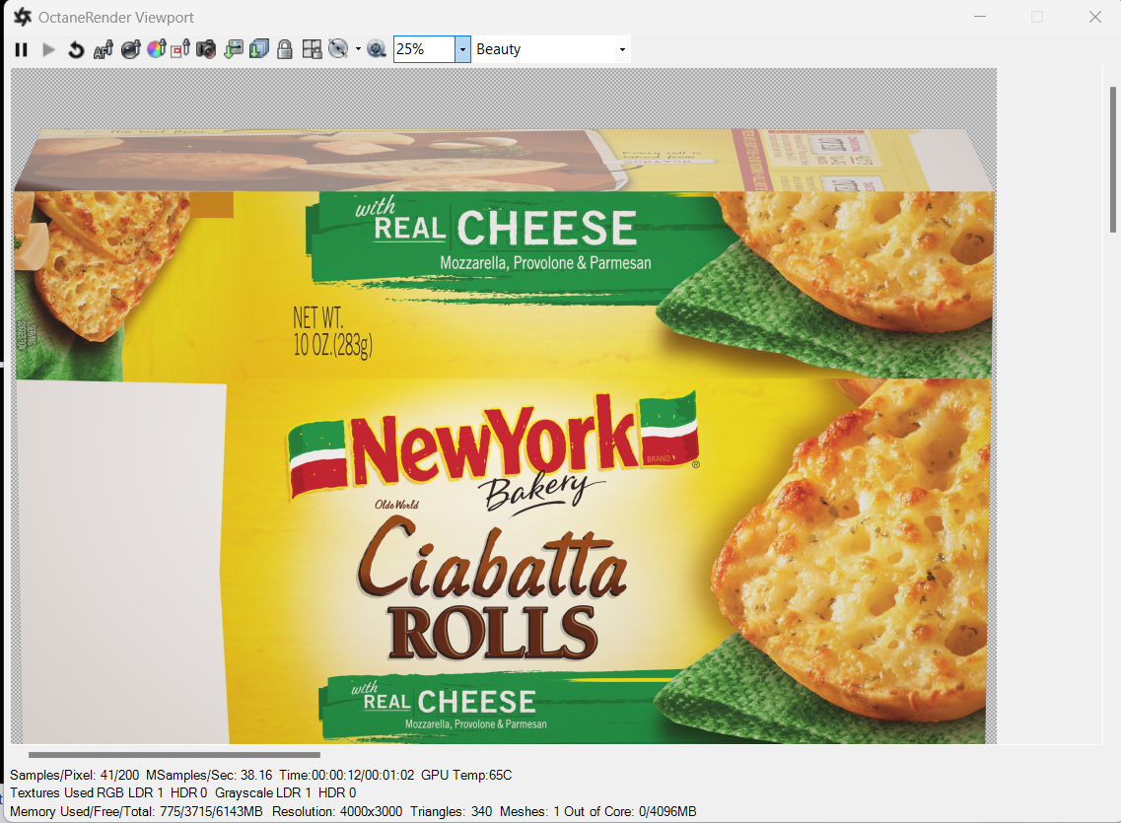Open the small arrow next to globe icon
Viewport: 1121px width, 823px height.
(x=358, y=49)
